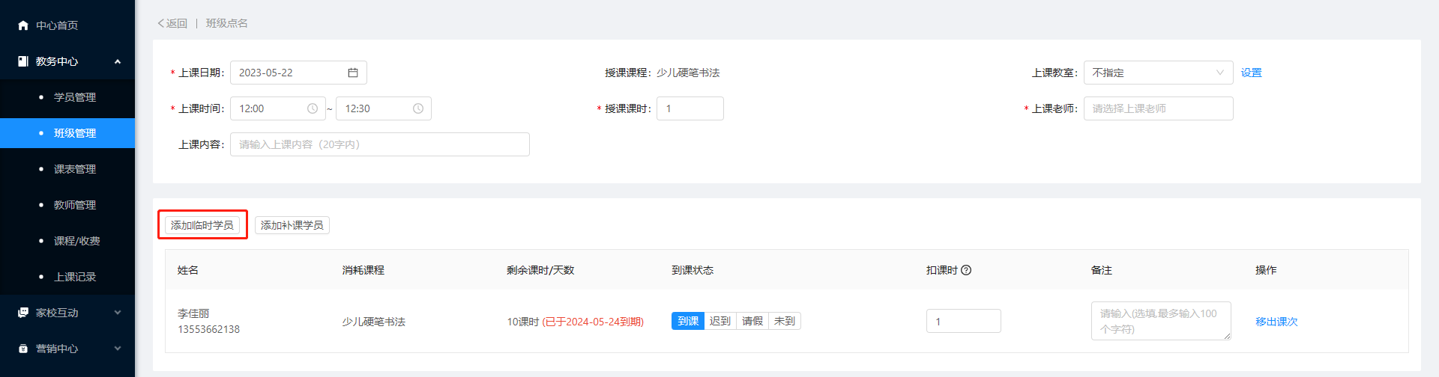Screen dimensions: 1439x377
Task: Open the 上课教室 dropdown showing 不指定
Action: [1158, 73]
